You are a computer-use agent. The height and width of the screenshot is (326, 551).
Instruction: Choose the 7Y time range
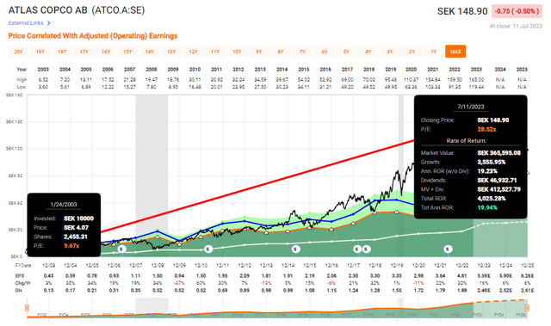pyautogui.click(x=302, y=52)
